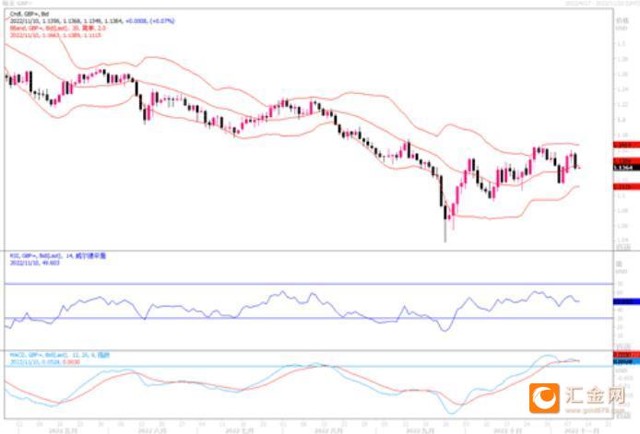This screenshot has height=434, width=640.
Task: Select the MACD indicator label
Action: [60, 356]
